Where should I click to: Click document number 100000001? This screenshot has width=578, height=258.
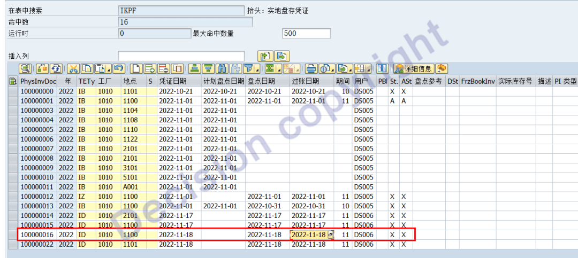click(x=37, y=101)
